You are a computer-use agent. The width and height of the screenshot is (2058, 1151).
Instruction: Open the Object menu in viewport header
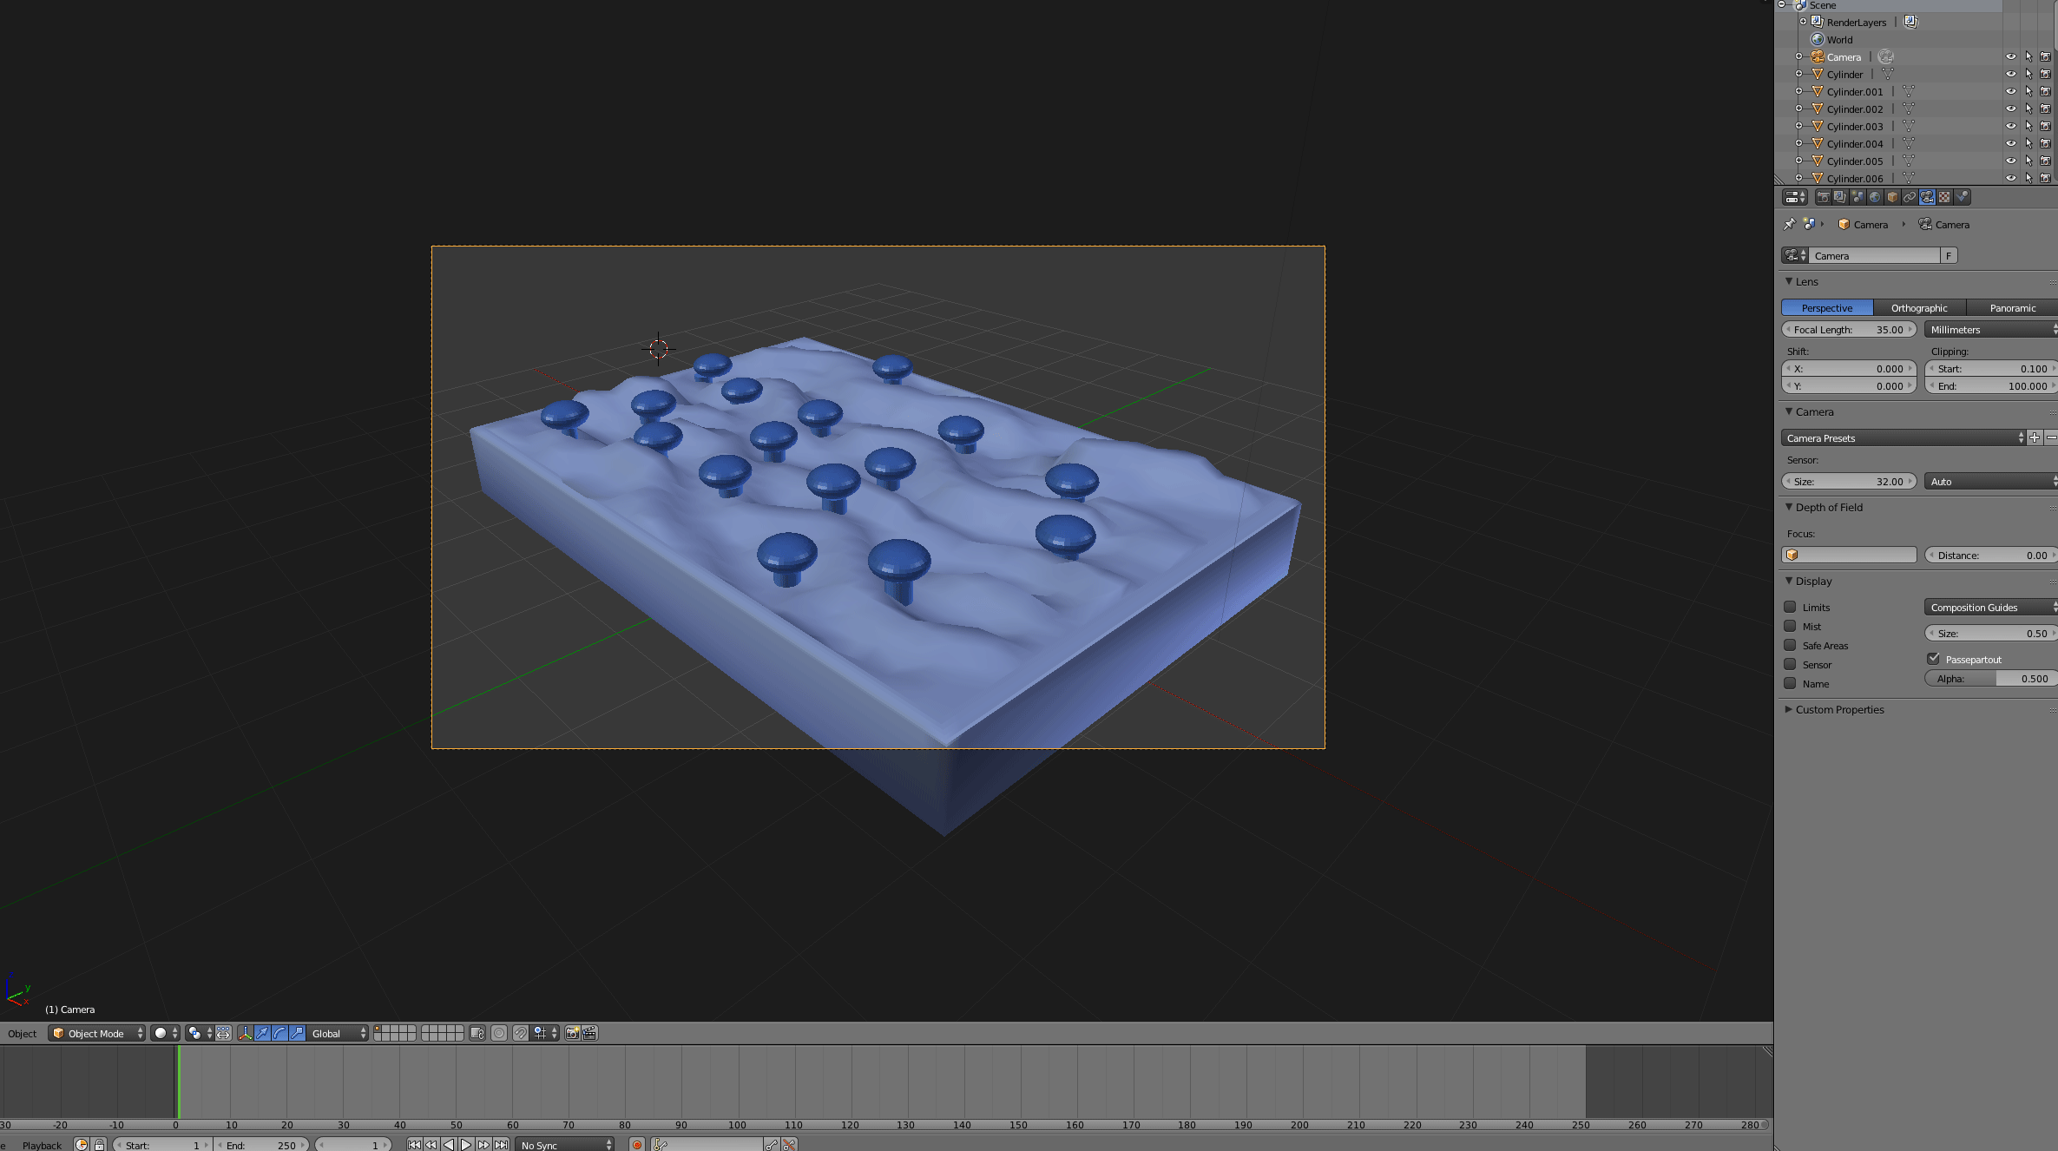tap(22, 1033)
